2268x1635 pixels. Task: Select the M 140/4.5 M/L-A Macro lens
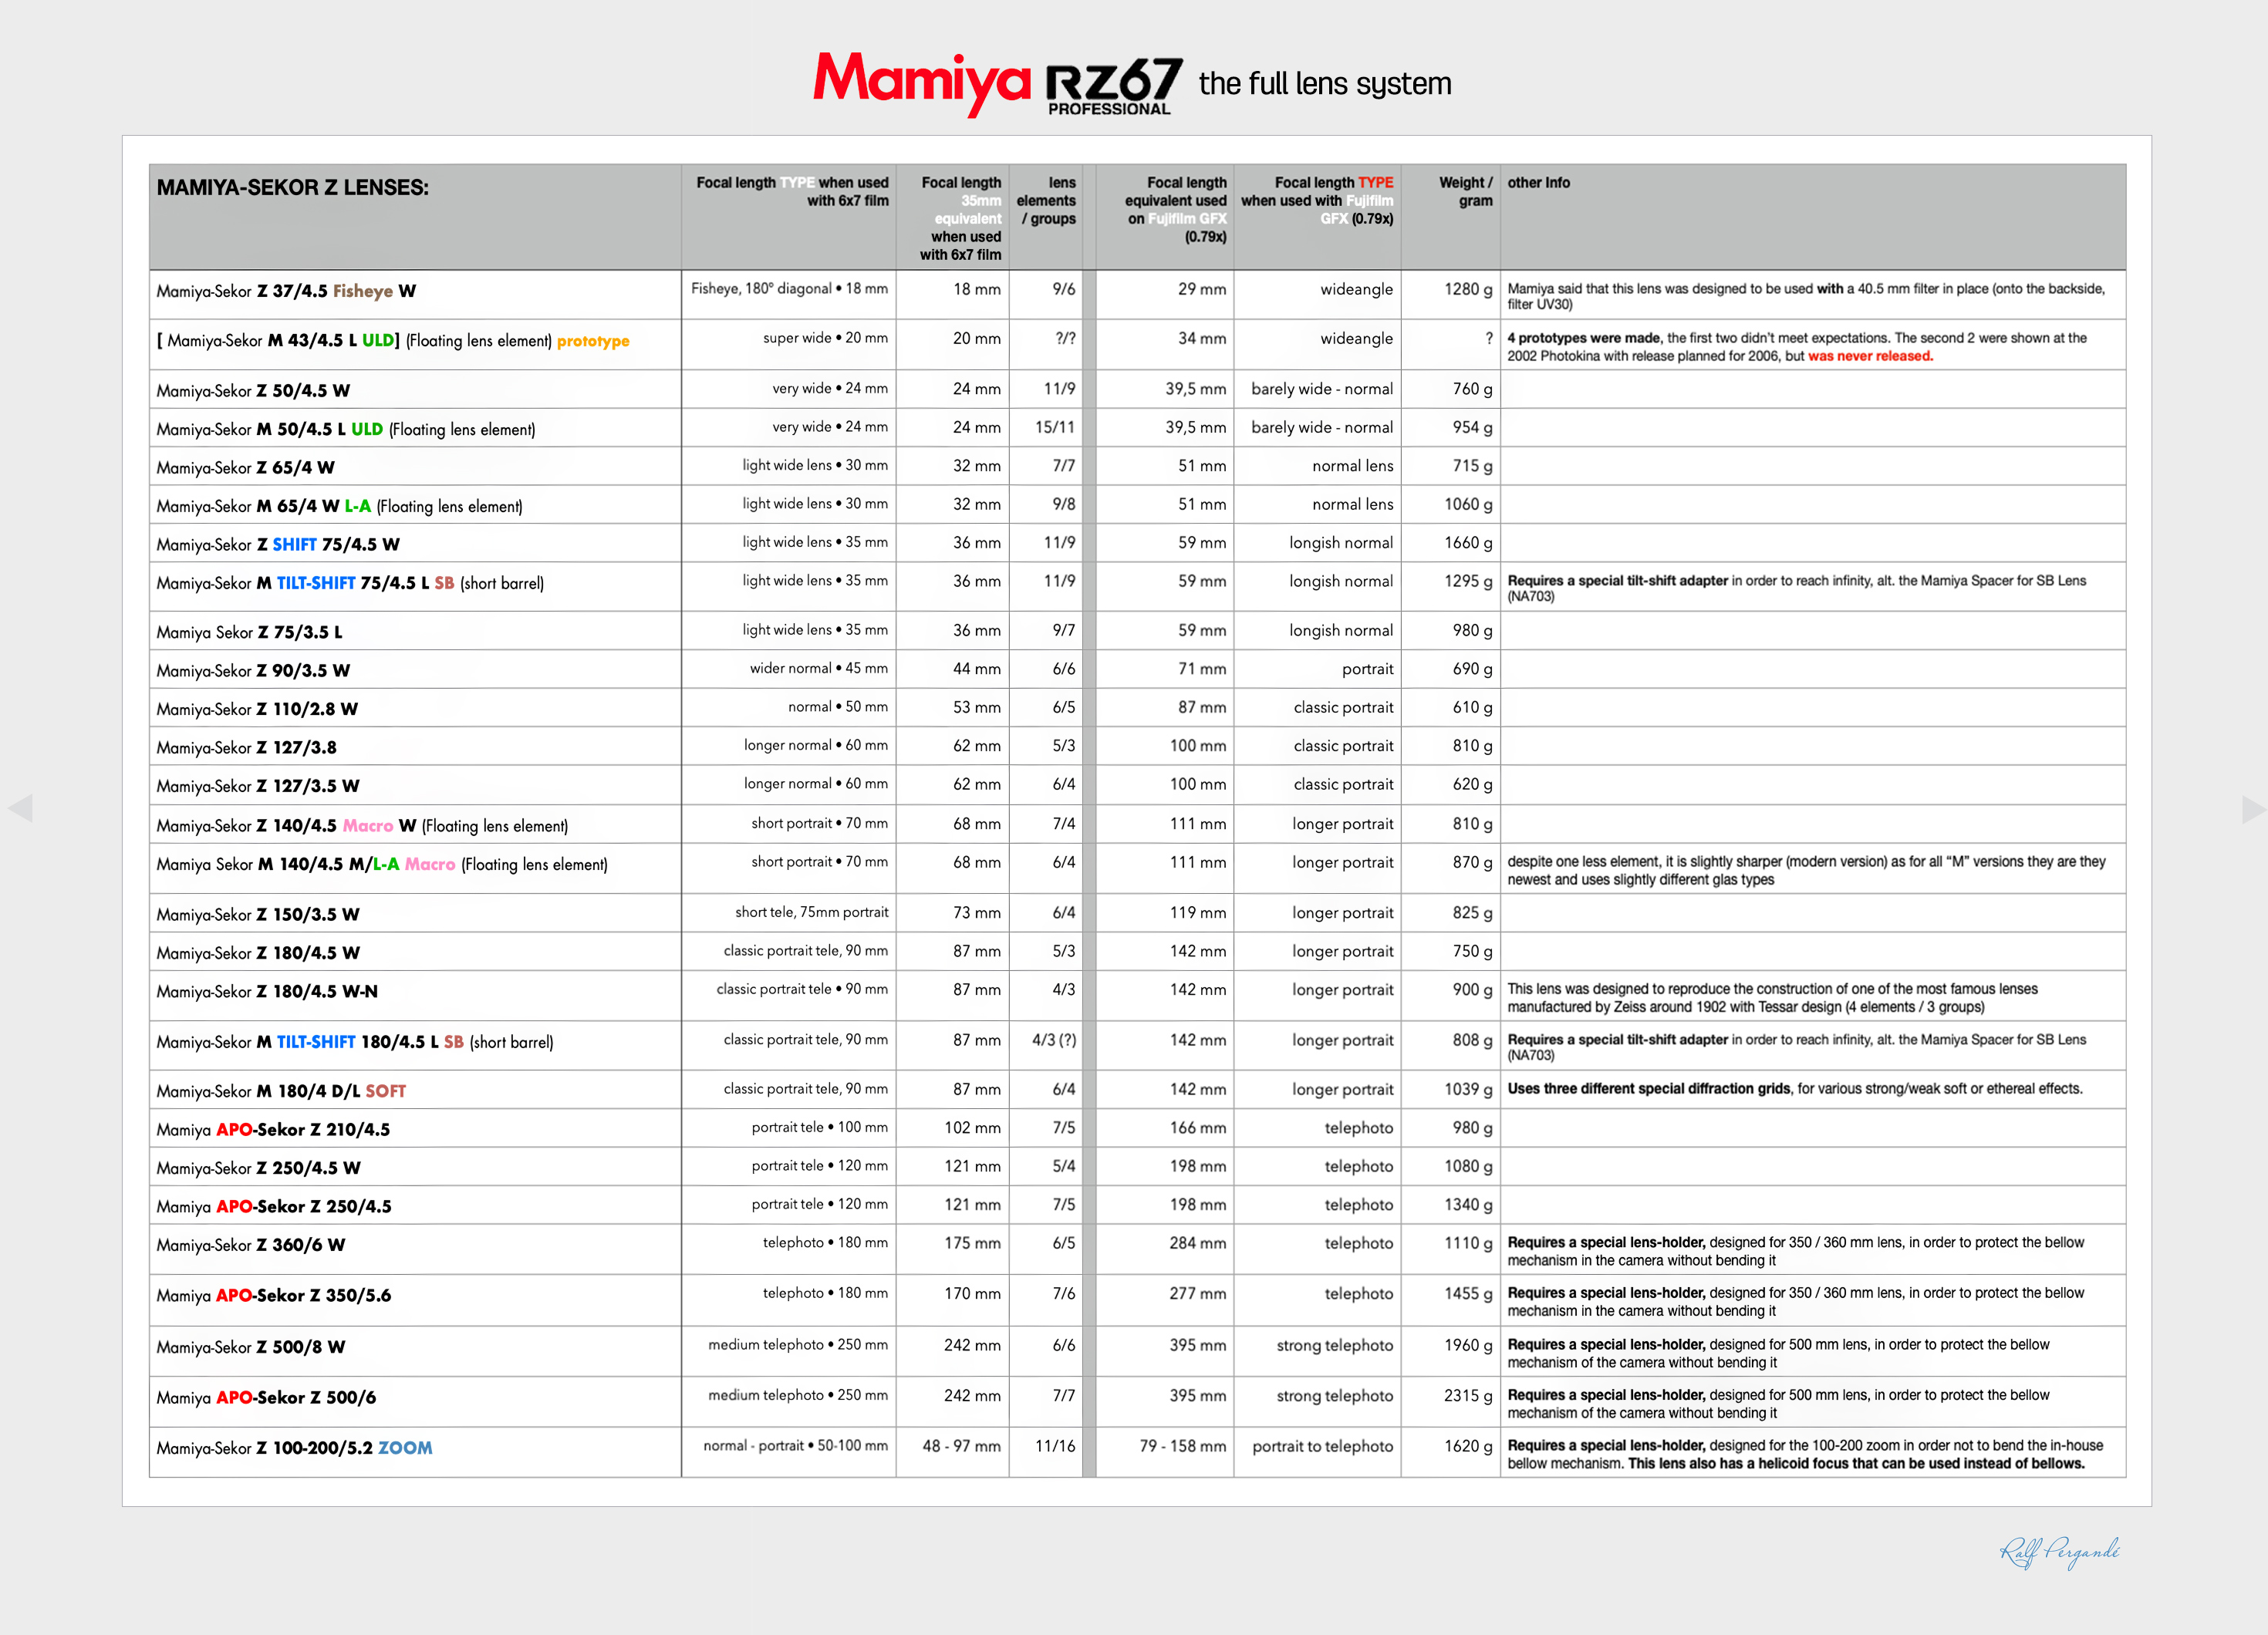click(382, 865)
